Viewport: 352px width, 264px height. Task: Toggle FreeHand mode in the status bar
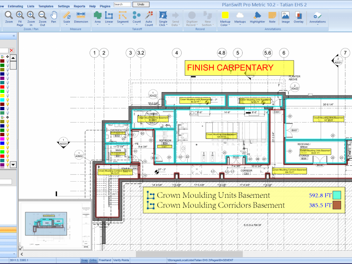[x=105, y=260]
